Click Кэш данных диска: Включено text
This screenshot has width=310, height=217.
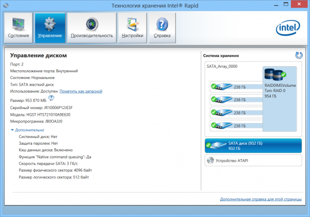[x=45, y=150]
